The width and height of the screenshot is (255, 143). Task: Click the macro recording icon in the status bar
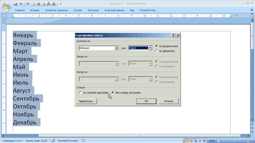[83, 141]
